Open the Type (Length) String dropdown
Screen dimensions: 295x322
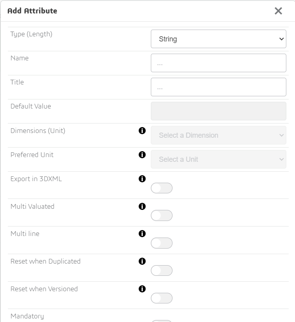(218, 39)
